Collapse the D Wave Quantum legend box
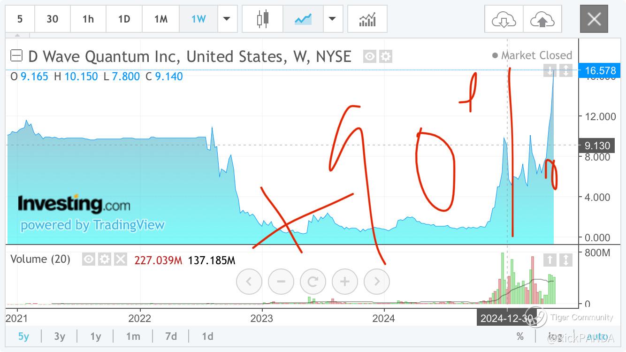This screenshot has height=352, width=626. pos(16,56)
